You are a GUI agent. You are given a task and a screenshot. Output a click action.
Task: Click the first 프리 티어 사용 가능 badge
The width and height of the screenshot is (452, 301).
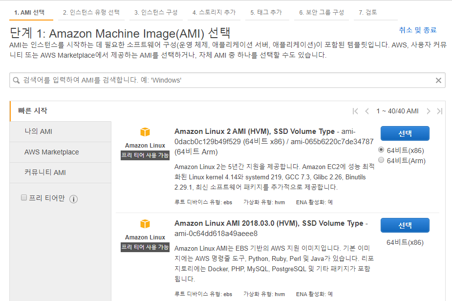point(145,155)
